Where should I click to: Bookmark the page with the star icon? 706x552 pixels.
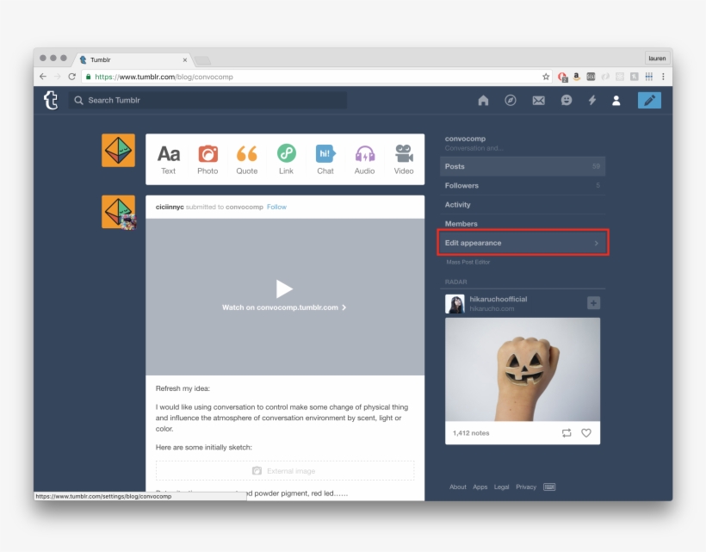[544, 76]
